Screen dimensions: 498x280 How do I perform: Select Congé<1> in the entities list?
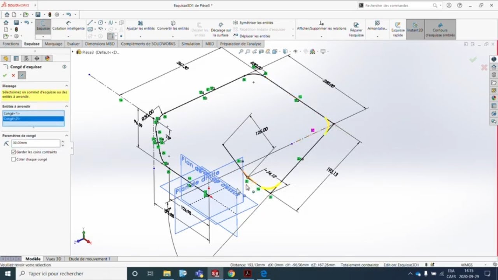33,114
